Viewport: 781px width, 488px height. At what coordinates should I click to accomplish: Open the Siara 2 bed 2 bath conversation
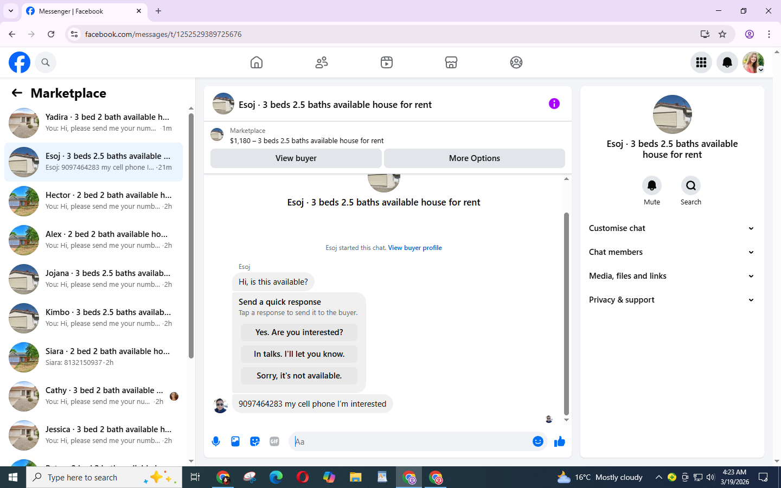point(93,357)
